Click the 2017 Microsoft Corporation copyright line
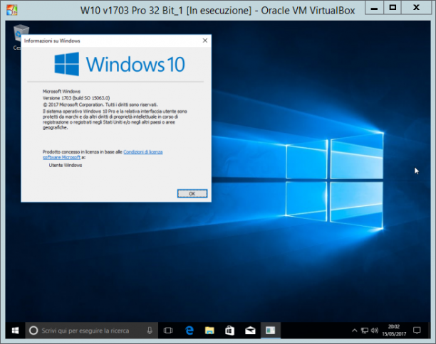The image size is (436, 344). pos(100,104)
